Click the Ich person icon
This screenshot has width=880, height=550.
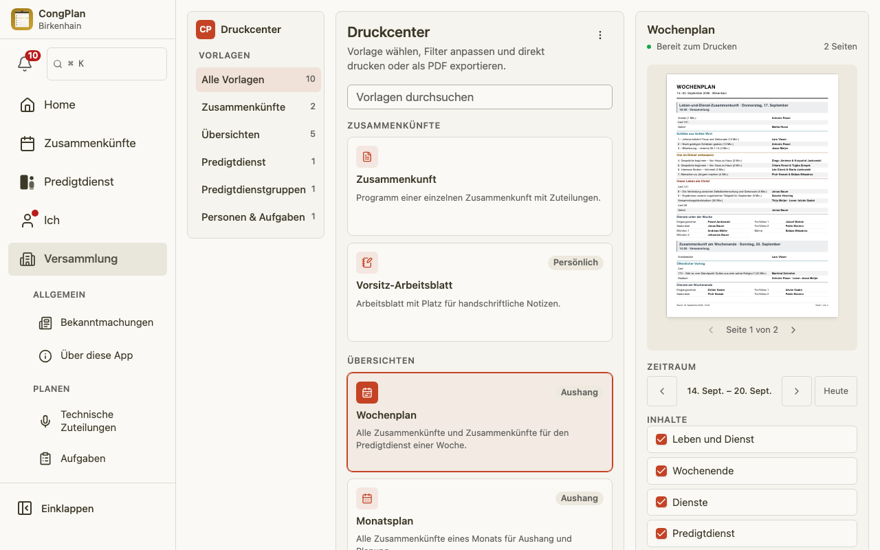27,220
